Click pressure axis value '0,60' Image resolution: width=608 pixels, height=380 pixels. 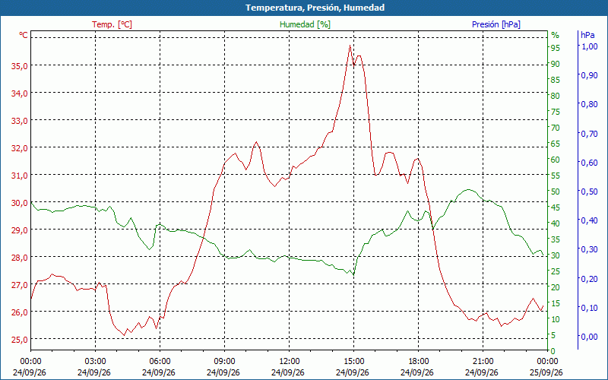point(589,163)
